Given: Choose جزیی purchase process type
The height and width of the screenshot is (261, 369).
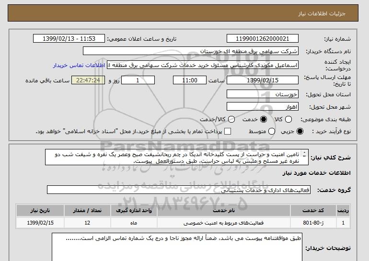Looking at the screenshot, I should pyautogui.click(x=300, y=131).
